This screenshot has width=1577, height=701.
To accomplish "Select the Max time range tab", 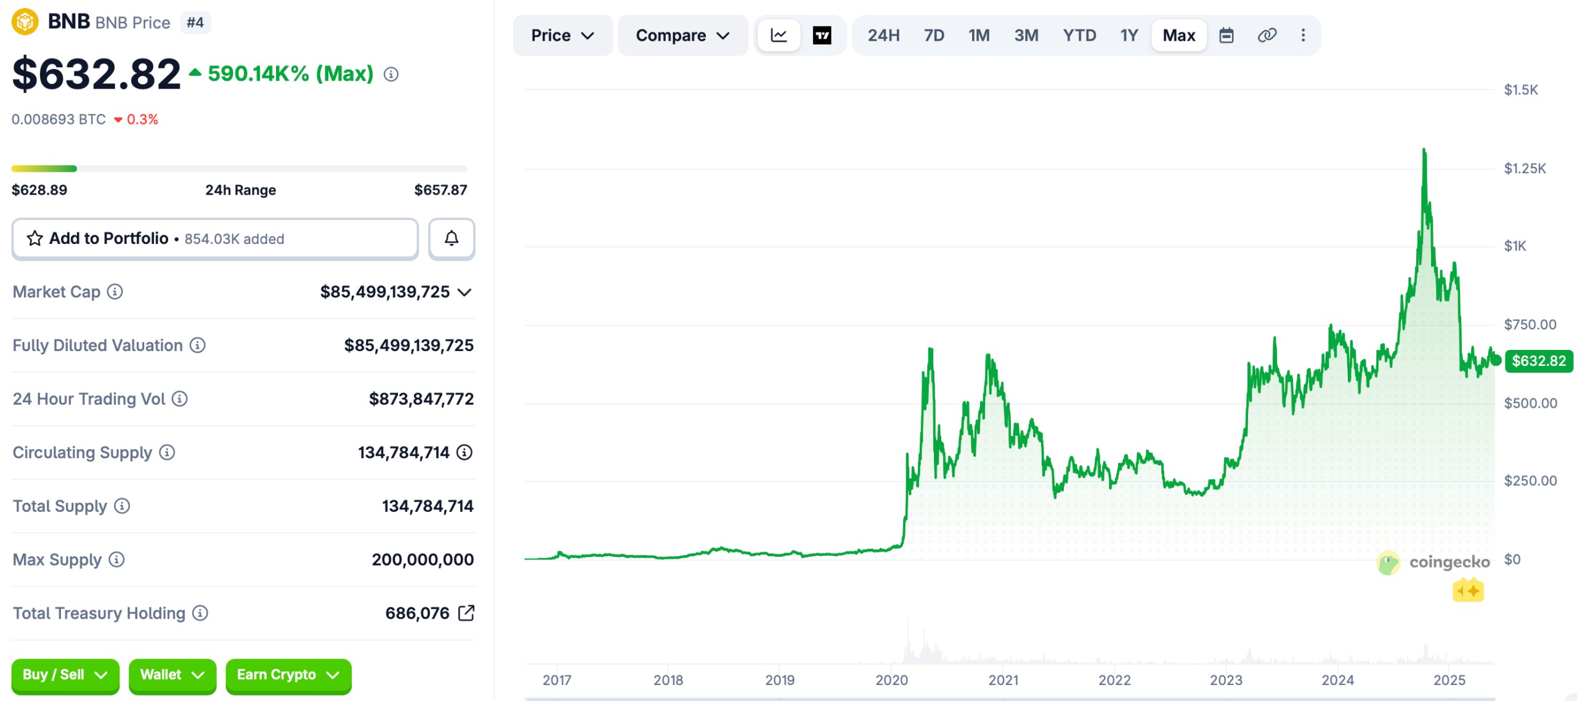I will [1178, 35].
